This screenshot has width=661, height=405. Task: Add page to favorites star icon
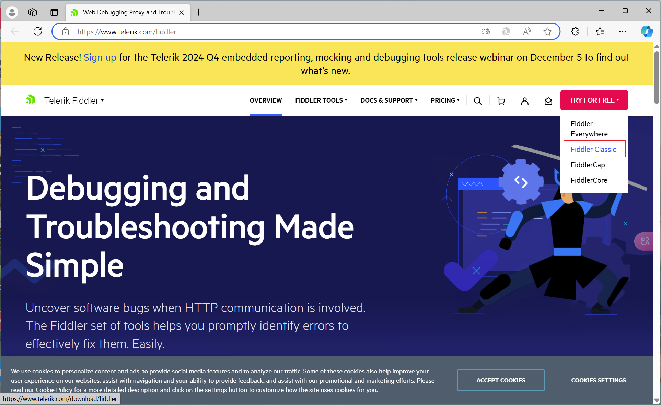click(x=547, y=32)
